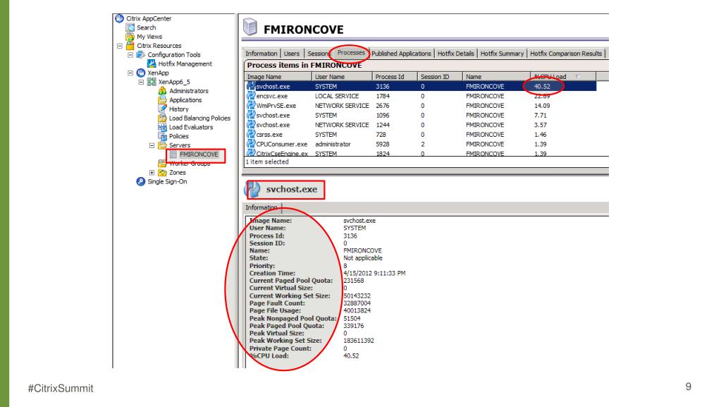Screen dimensions: 721x407
Task: Click the administrator user name cell
Action: tap(333, 144)
